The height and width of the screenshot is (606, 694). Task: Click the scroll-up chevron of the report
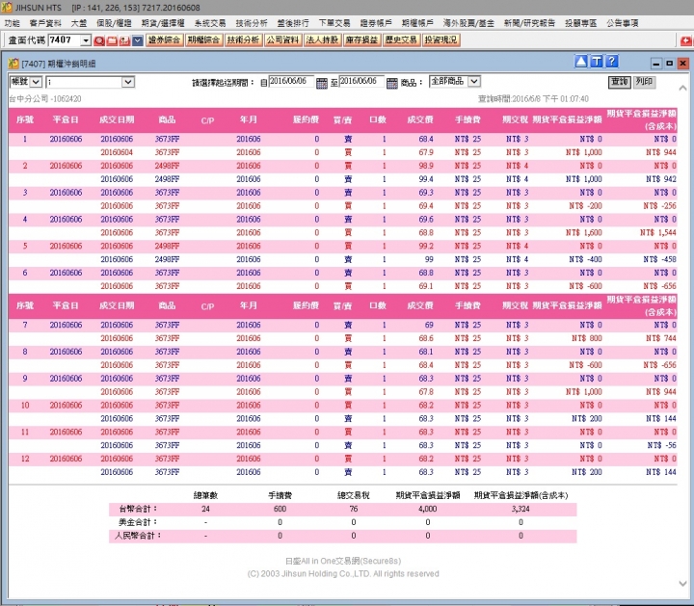(683, 88)
